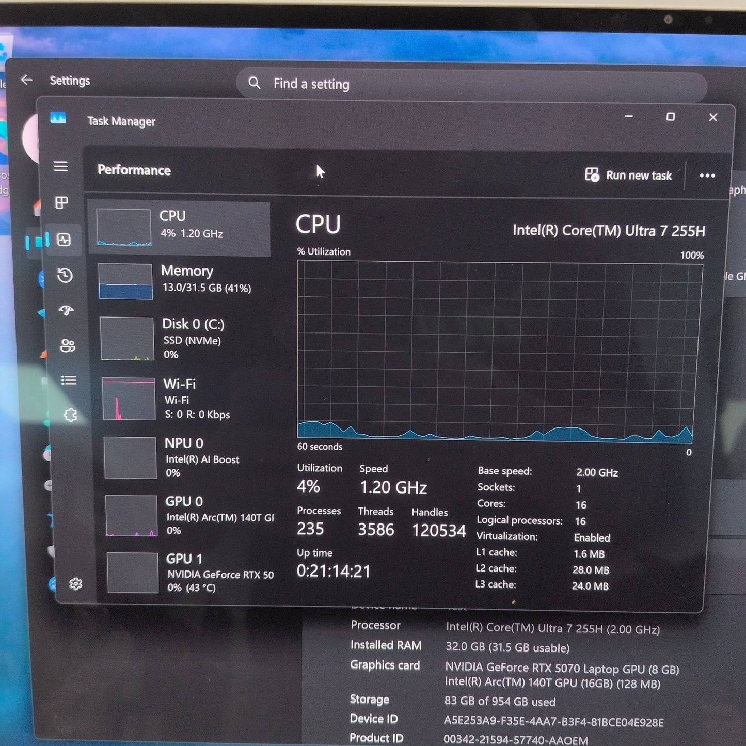This screenshot has width=746, height=746.
Task: Click the "Intel(R) Core(TM) Ultra 7 255H" heading
Action: [x=609, y=230]
